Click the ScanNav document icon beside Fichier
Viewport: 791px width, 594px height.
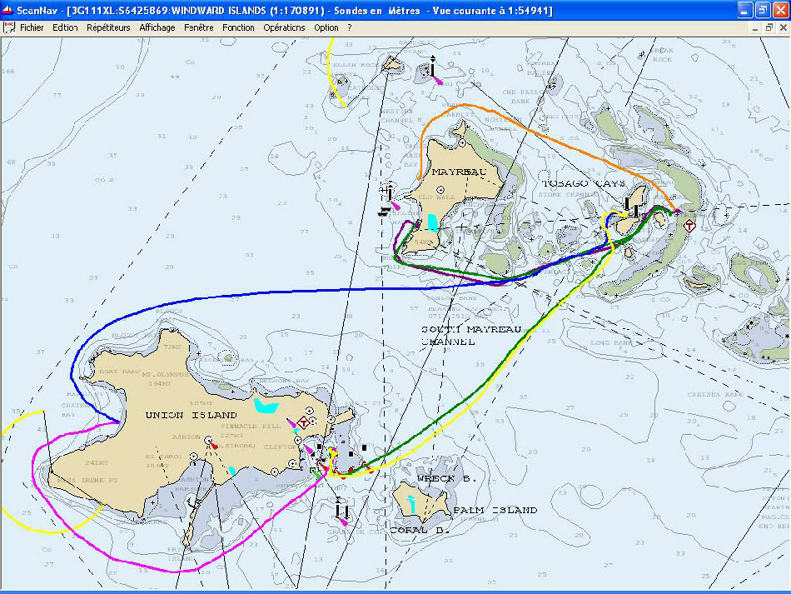click(x=9, y=27)
